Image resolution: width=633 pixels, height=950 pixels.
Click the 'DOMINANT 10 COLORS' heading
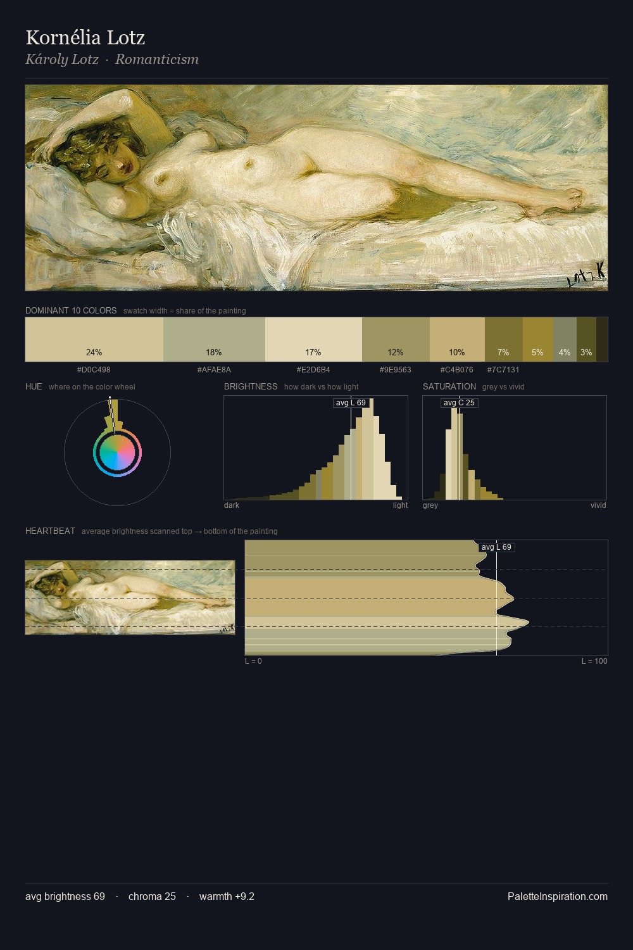coord(71,311)
